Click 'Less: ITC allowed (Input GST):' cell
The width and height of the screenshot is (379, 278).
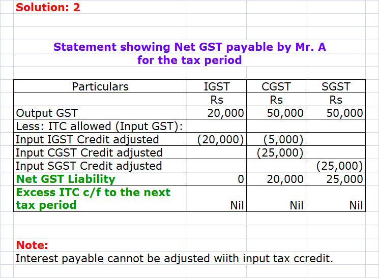[x=100, y=126]
